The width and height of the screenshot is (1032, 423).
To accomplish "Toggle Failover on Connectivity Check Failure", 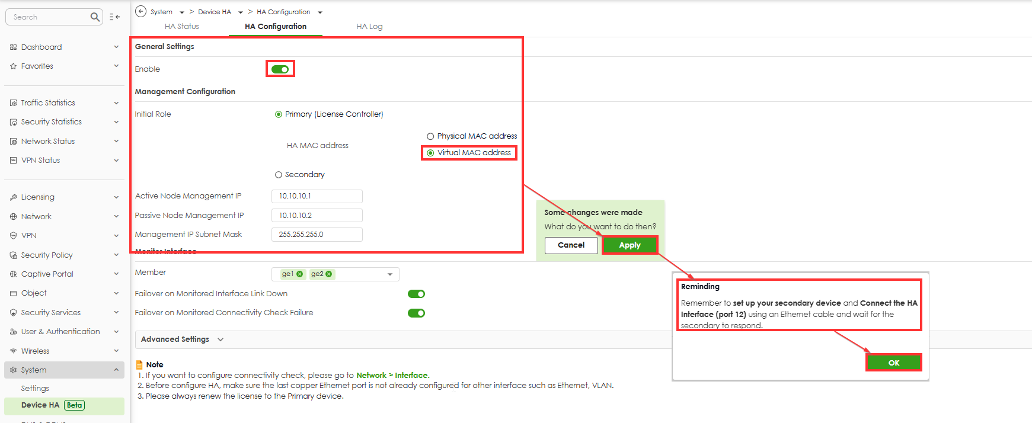I will [x=416, y=313].
